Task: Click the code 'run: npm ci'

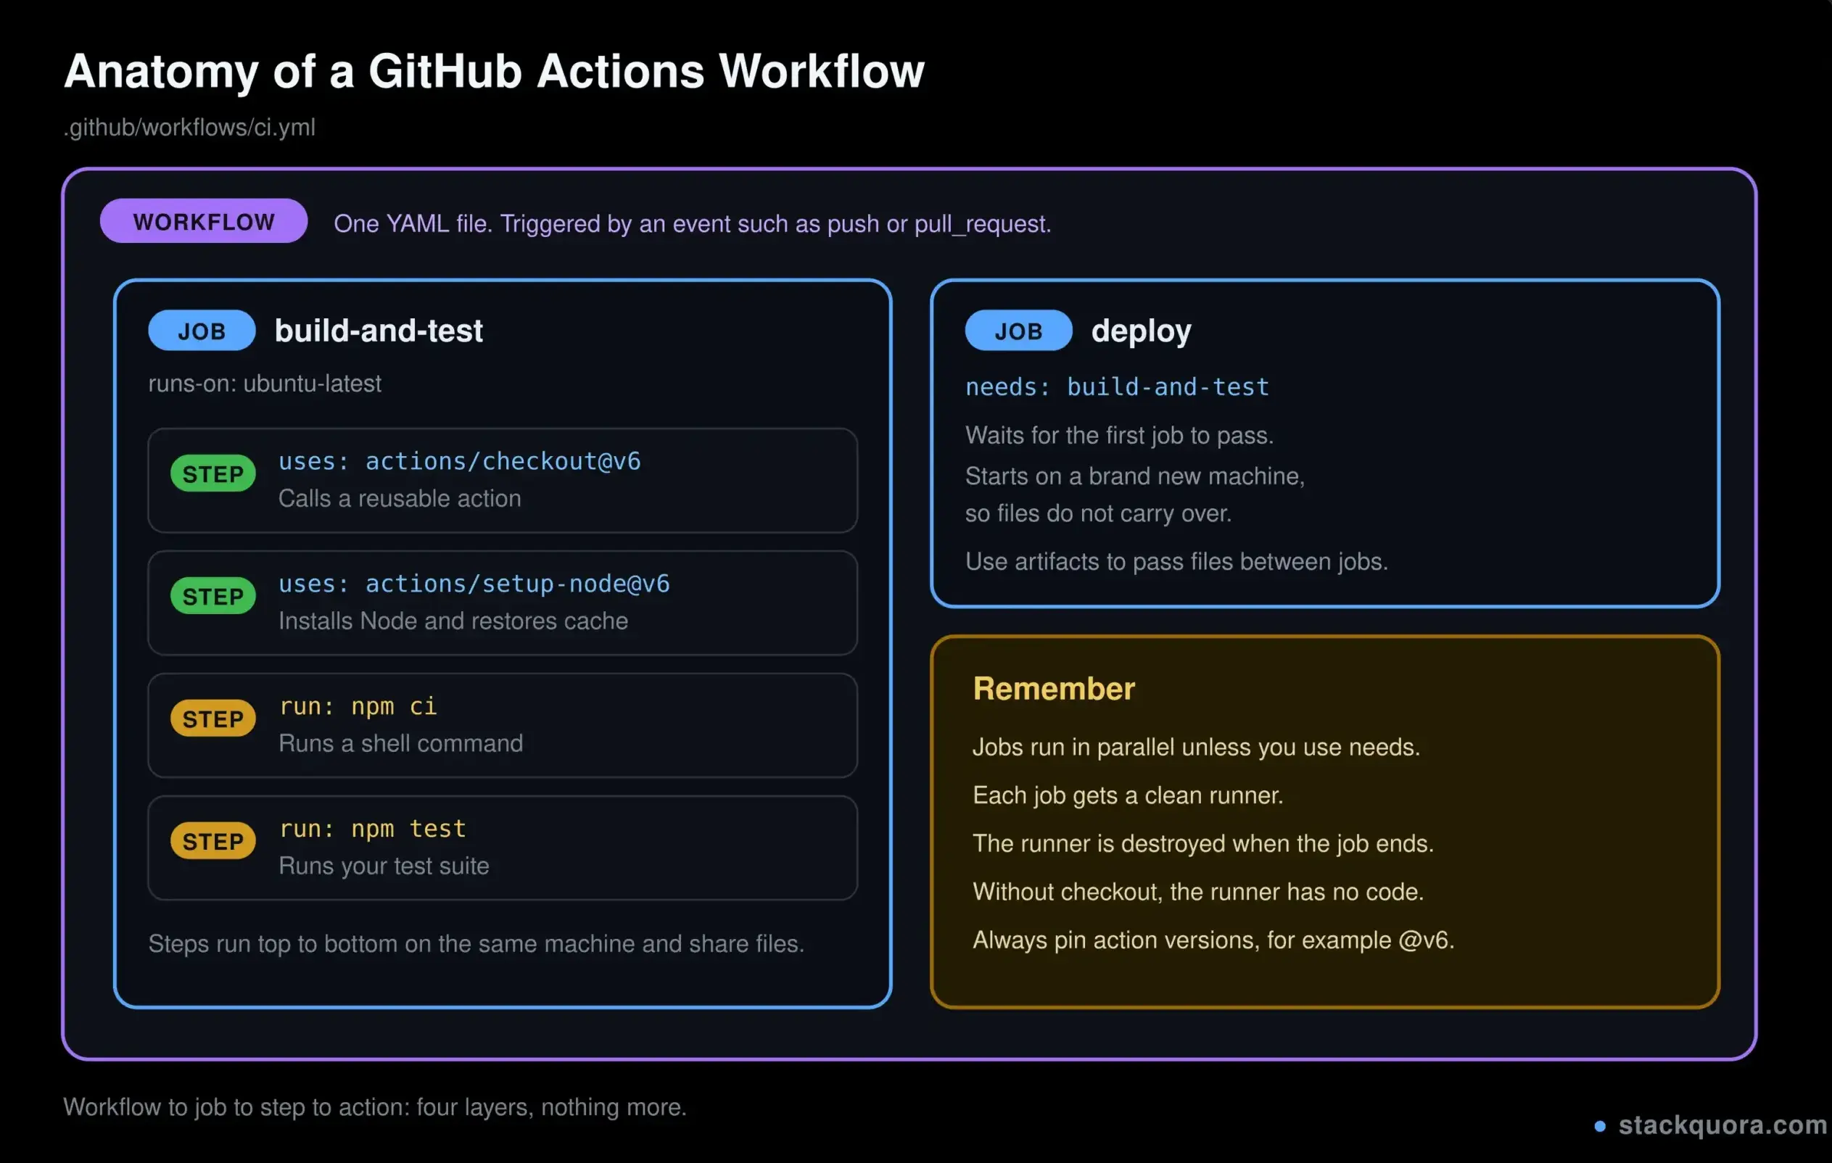Action: pos(358,707)
